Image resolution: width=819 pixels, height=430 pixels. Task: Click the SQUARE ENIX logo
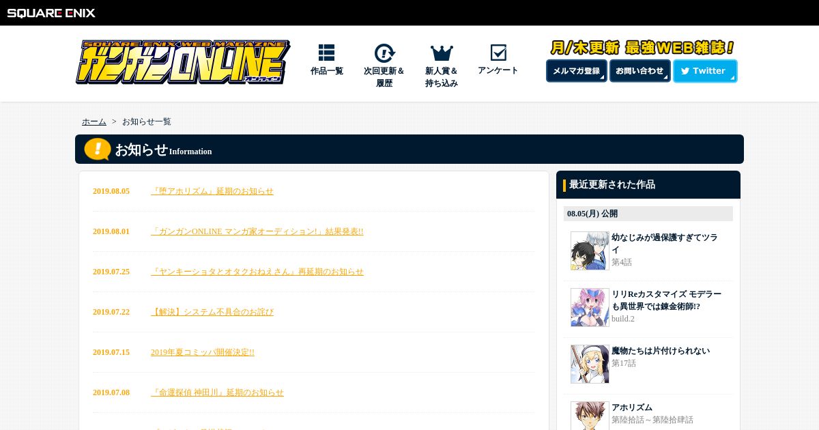point(51,13)
